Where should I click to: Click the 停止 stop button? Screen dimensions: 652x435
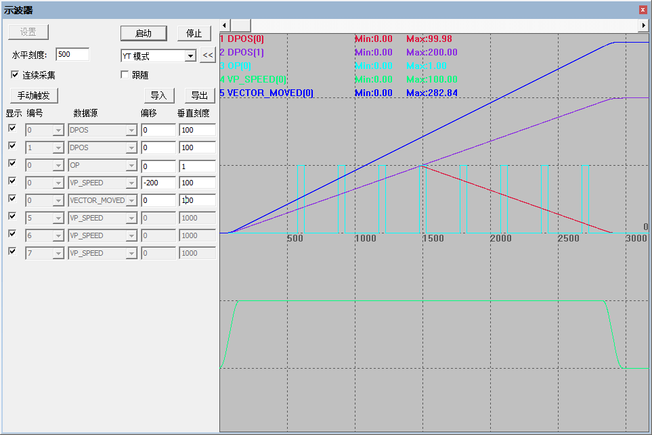[194, 33]
